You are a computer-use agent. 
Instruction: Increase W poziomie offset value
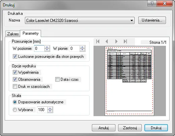coord(47,47)
